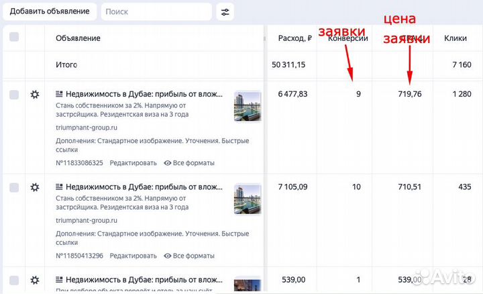Open the filter settings sliders icon
Image resolution: width=483 pixels, height=294 pixels.
pos(225,11)
